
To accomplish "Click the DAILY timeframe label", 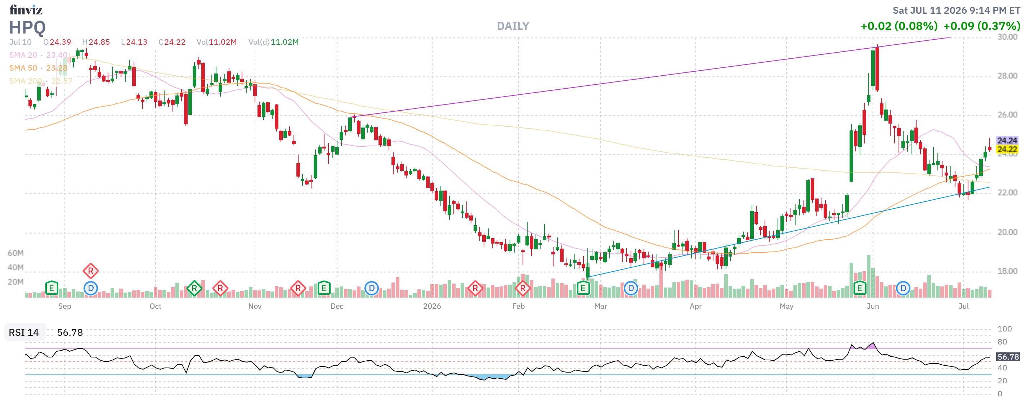I will click(x=512, y=26).
